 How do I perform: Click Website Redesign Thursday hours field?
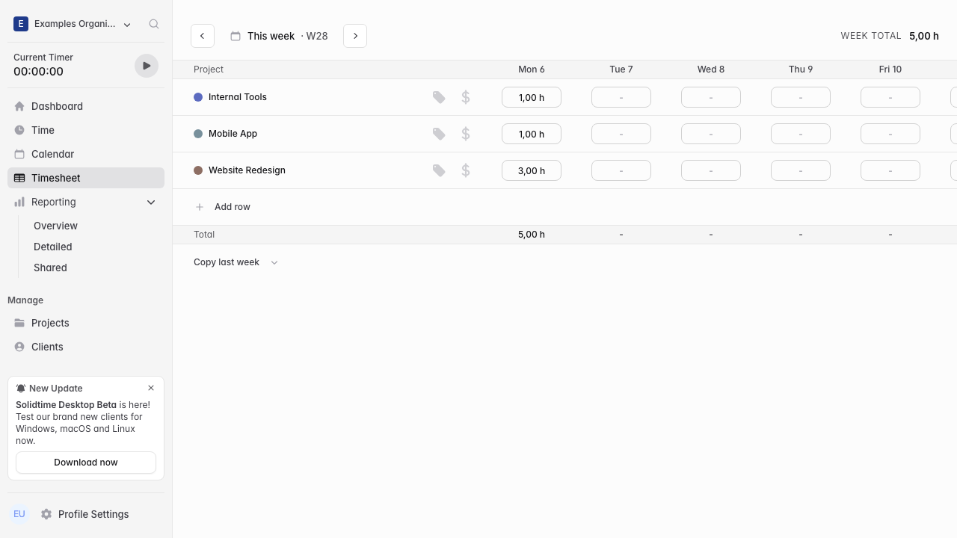[801, 170]
